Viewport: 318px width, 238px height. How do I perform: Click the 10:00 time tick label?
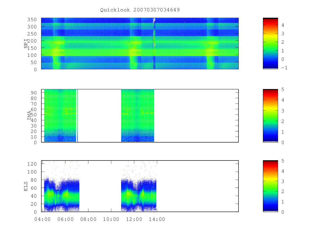pos(111,219)
